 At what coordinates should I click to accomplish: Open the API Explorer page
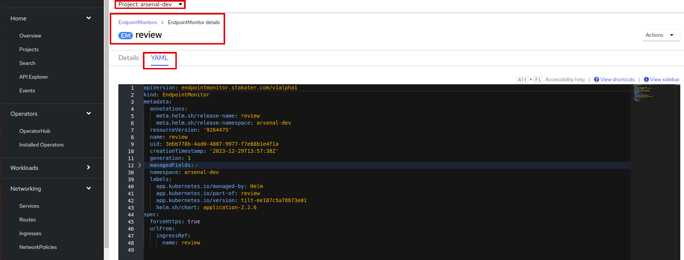[33, 77]
